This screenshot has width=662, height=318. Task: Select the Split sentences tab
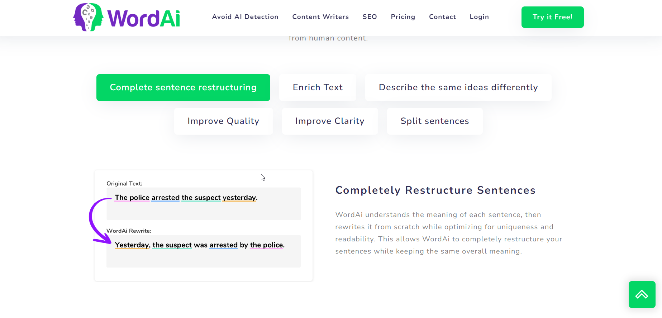(435, 121)
